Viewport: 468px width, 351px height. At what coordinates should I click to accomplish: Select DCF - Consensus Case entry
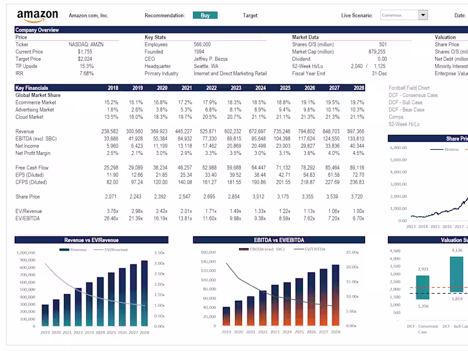pyautogui.click(x=413, y=95)
